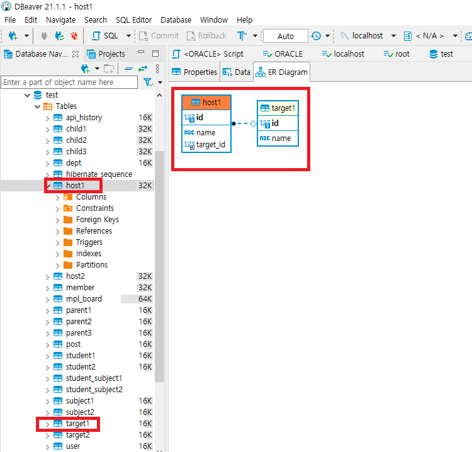Select the Partitions folder
The image size is (472, 452).
point(91,265)
